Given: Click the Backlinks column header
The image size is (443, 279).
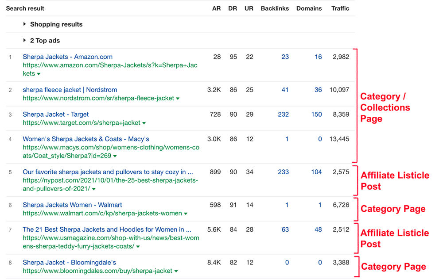Looking at the screenshot, I should (x=275, y=8).
